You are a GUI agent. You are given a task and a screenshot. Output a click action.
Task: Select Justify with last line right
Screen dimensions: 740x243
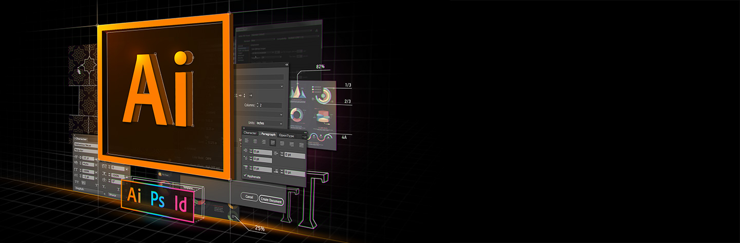291,145
